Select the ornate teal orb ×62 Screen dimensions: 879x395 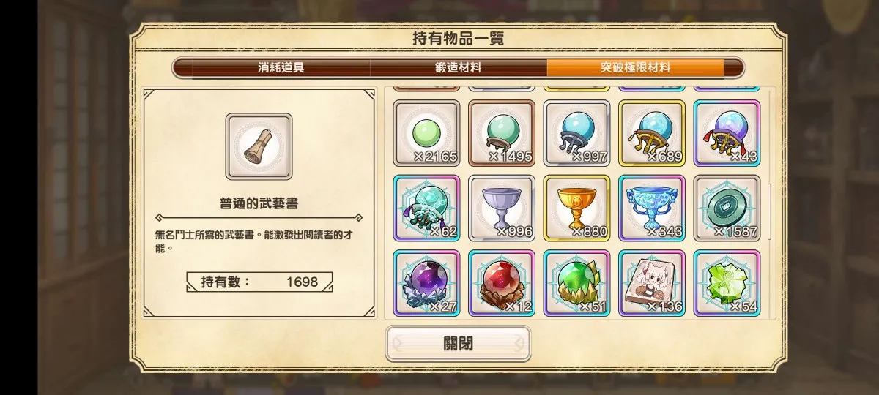coord(426,208)
